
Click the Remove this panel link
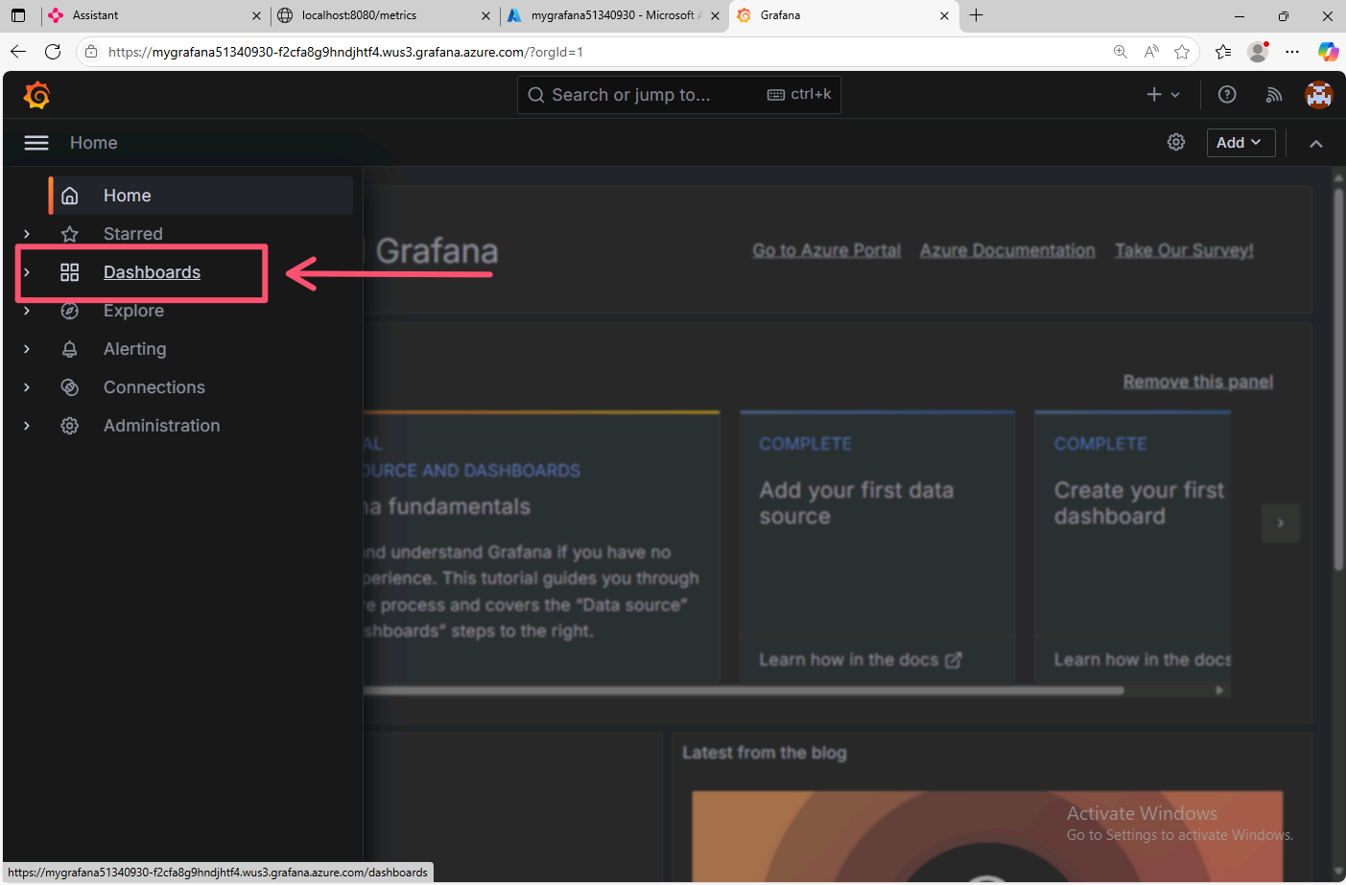click(1197, 382)
